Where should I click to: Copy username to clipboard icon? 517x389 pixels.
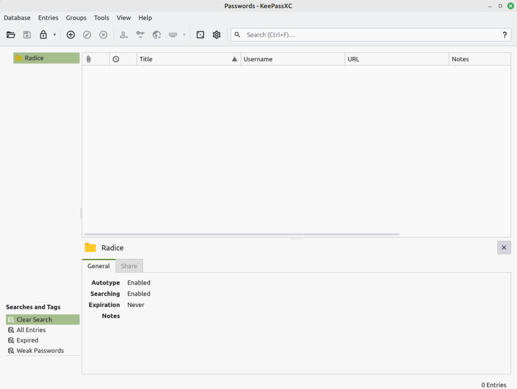(x=124, y=35)
